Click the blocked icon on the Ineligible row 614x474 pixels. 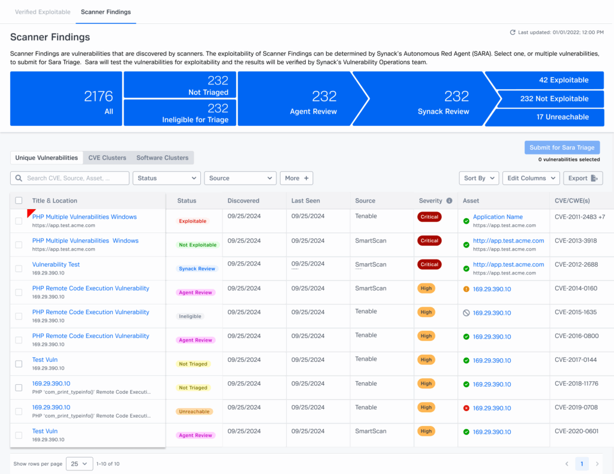466,312
